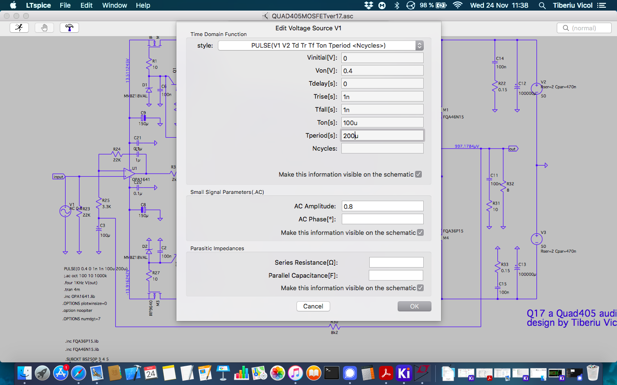Toggle small signal visibility on schematic checkbox

pos(420,232)
